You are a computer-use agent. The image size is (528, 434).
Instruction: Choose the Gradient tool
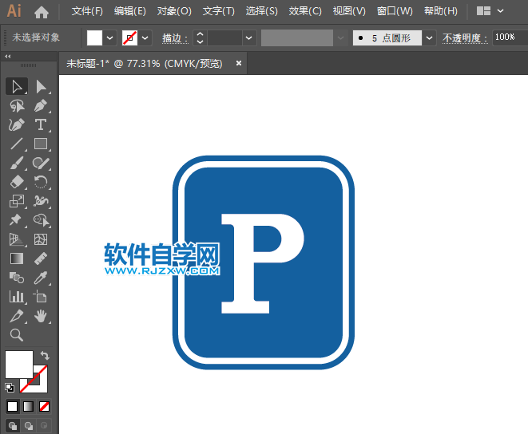coord(16,258)
